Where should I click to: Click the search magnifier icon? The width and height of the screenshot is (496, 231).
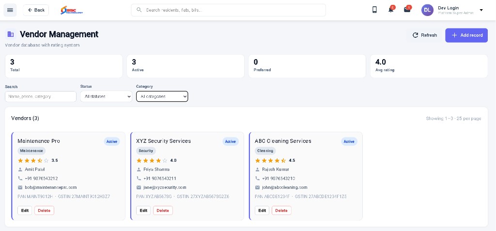139,10
